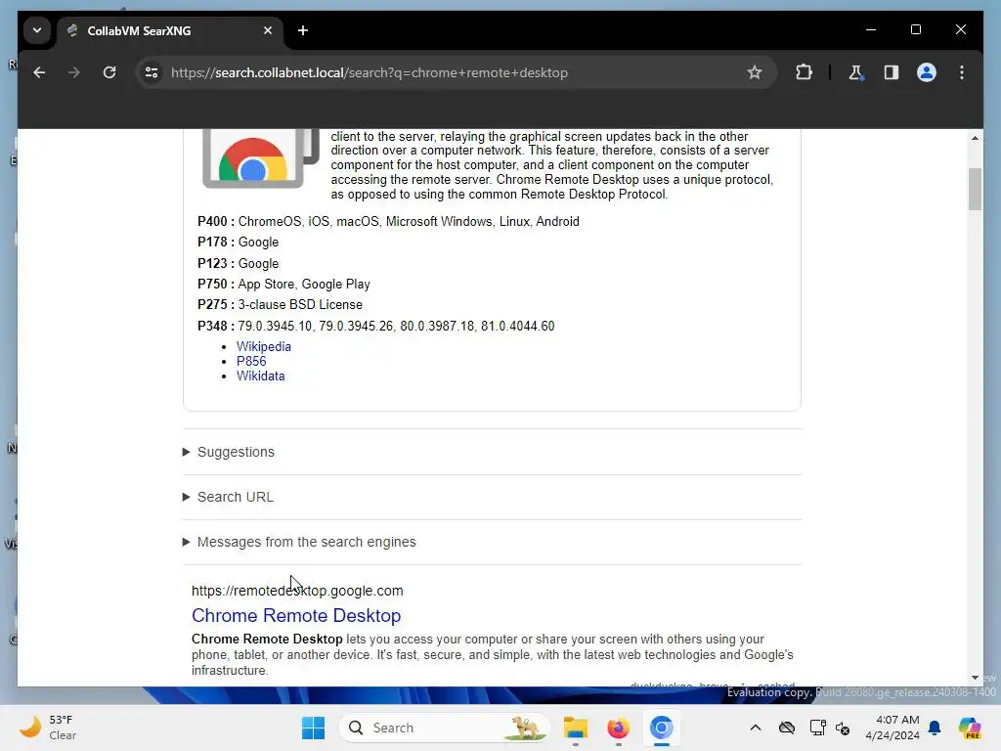
Task: Open notifications bell icon
Action: [x=935, y=728]
